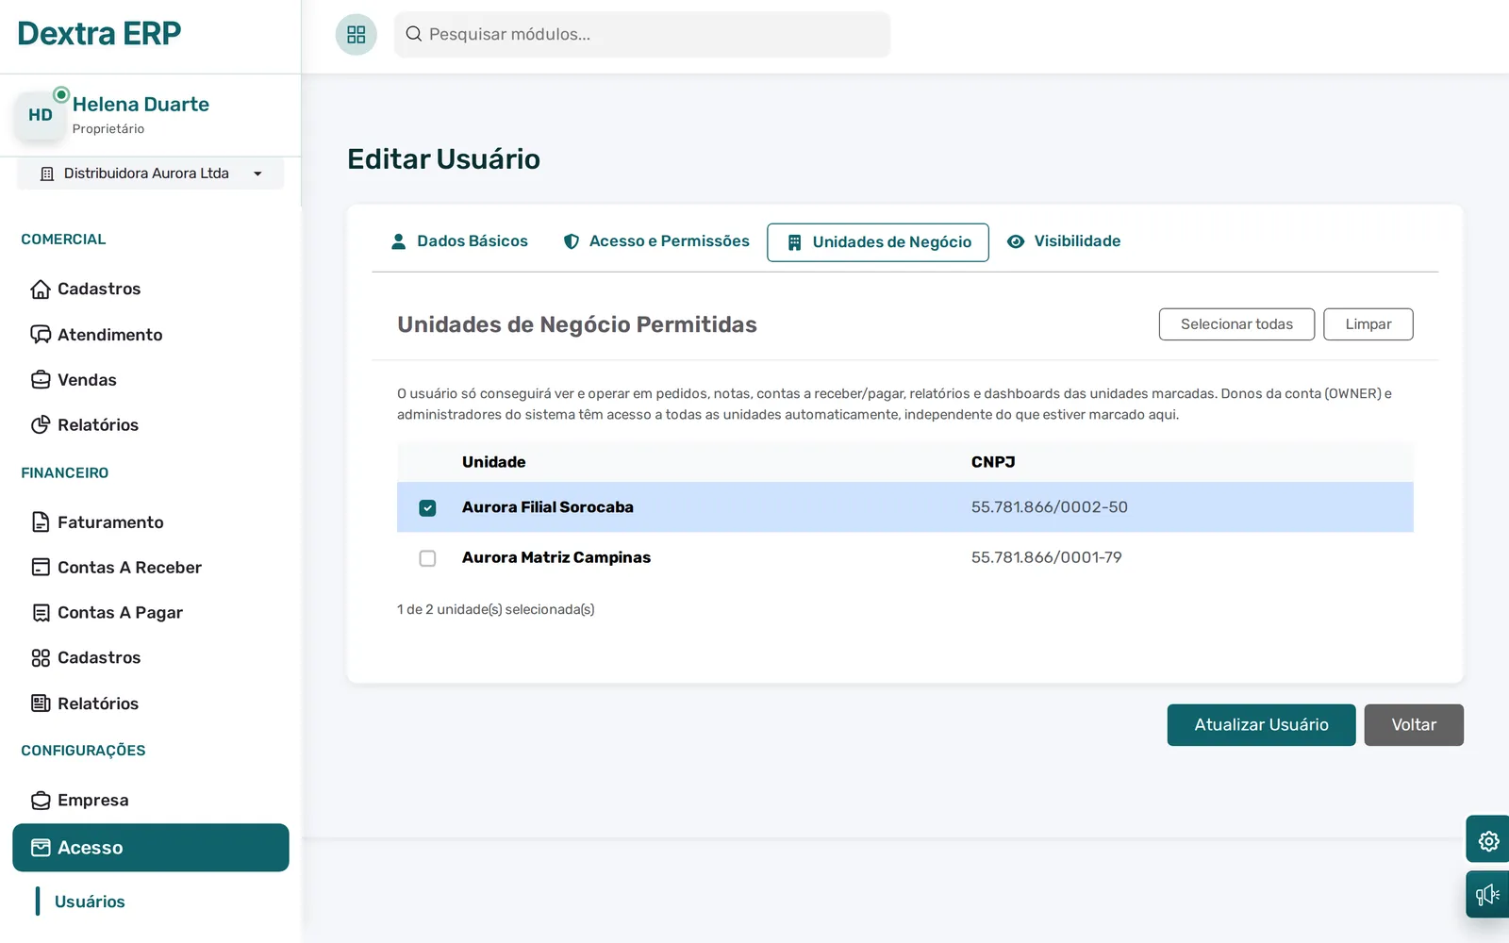Check the Aurora Matriz Campinas checkbox
Viewport: 1509px width, 943px height.
pyautogui.click(x=427, y=558)
